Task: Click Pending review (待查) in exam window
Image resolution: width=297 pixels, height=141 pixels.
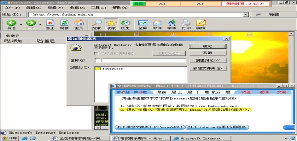Action: (246, 92)
